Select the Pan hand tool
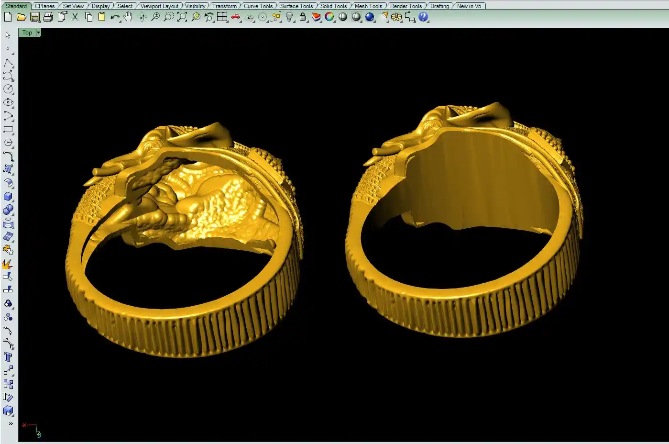Image resolution: width=669 pixels, height=444 pixels. pos(128,17)
